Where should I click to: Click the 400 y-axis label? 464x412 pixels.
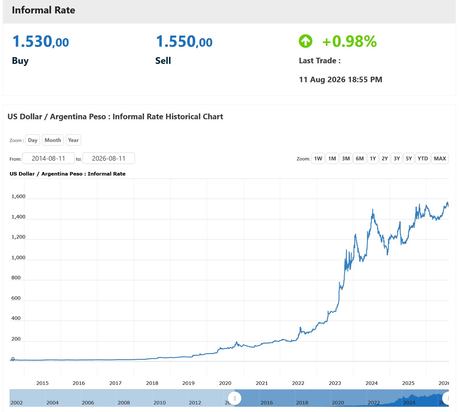click(x=16, y=318)
